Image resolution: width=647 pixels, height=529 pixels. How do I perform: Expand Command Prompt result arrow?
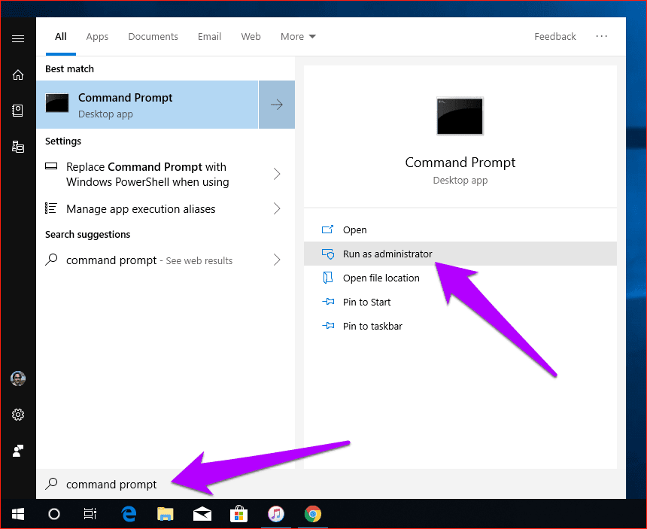(276, 105)
